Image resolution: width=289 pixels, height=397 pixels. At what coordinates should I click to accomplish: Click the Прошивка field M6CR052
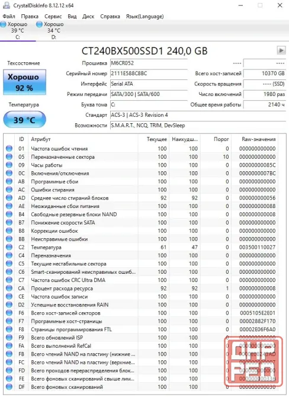(149, 63)
